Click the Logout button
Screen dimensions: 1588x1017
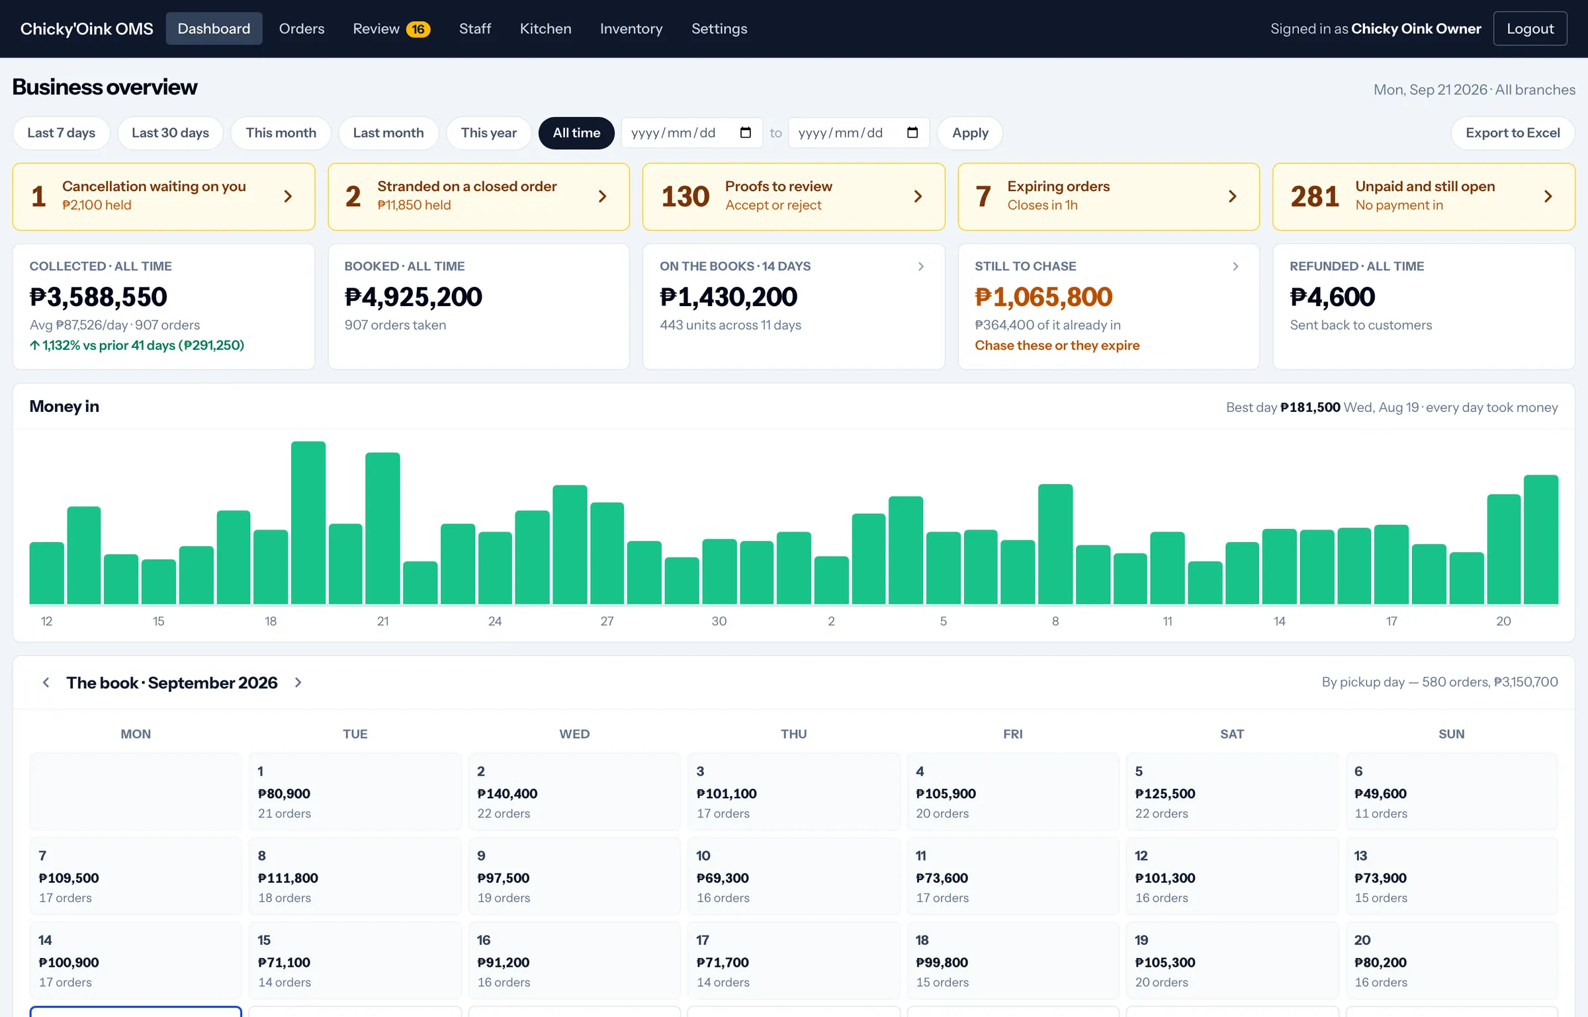tap(1530, 28)
